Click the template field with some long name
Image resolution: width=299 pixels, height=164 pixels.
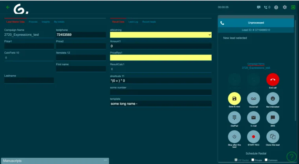[x=161, y=104]
